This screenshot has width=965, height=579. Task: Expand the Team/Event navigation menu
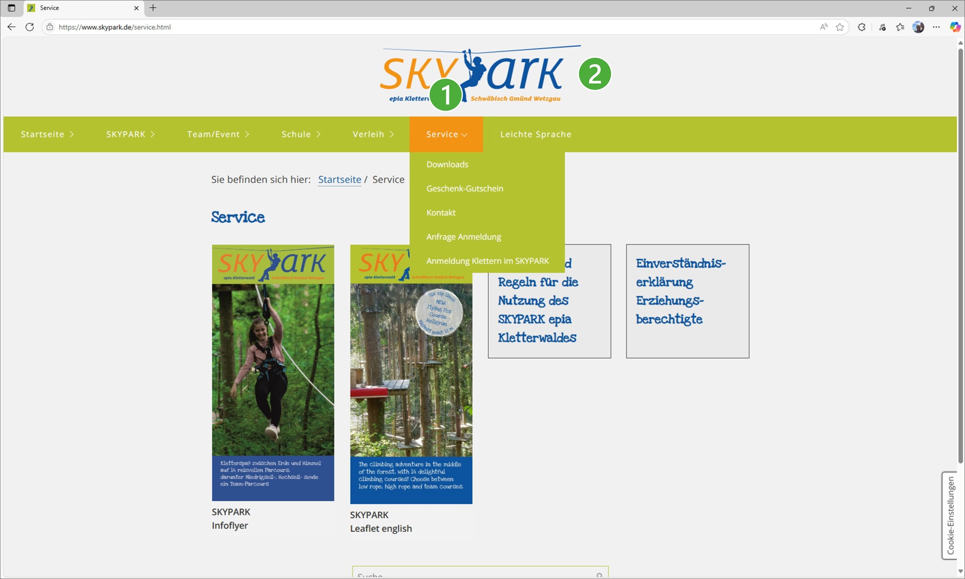tap(218, 134)
